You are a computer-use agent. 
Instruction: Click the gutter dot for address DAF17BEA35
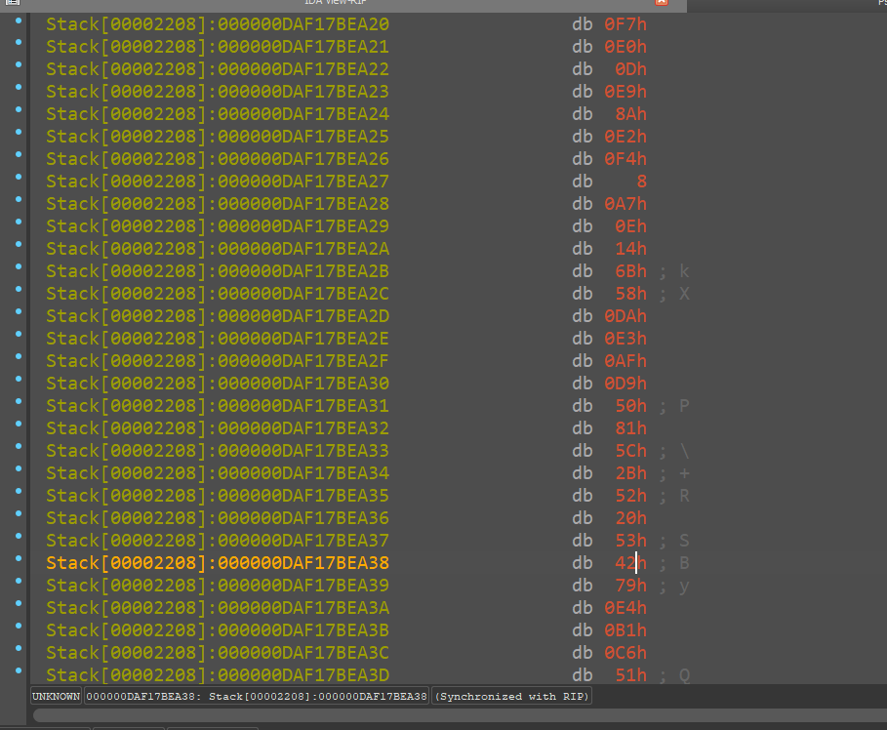point(19,494)
